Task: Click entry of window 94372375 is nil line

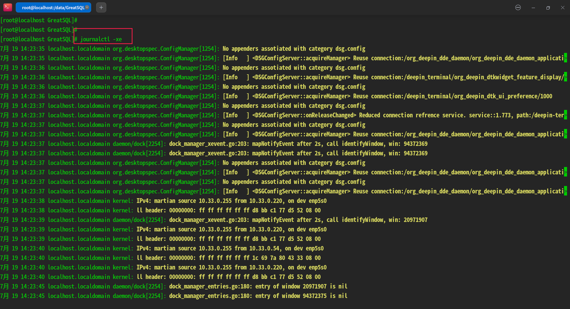Action: (x=174, y=296)
